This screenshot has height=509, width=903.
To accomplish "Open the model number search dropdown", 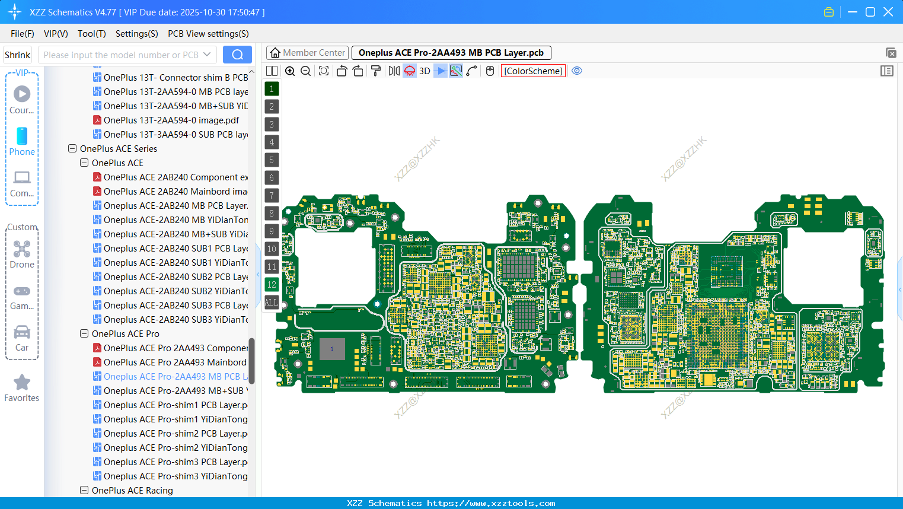I will (208, 54).
